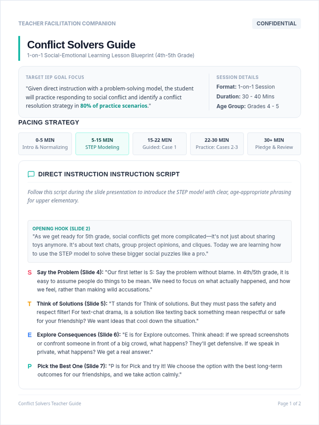
Task: Click the Opening Hook (Slide 2) box
Action: [x=159, y=241]
